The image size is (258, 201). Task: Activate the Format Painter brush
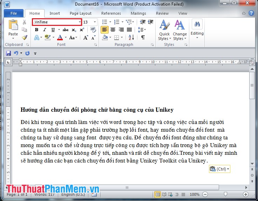24,37
